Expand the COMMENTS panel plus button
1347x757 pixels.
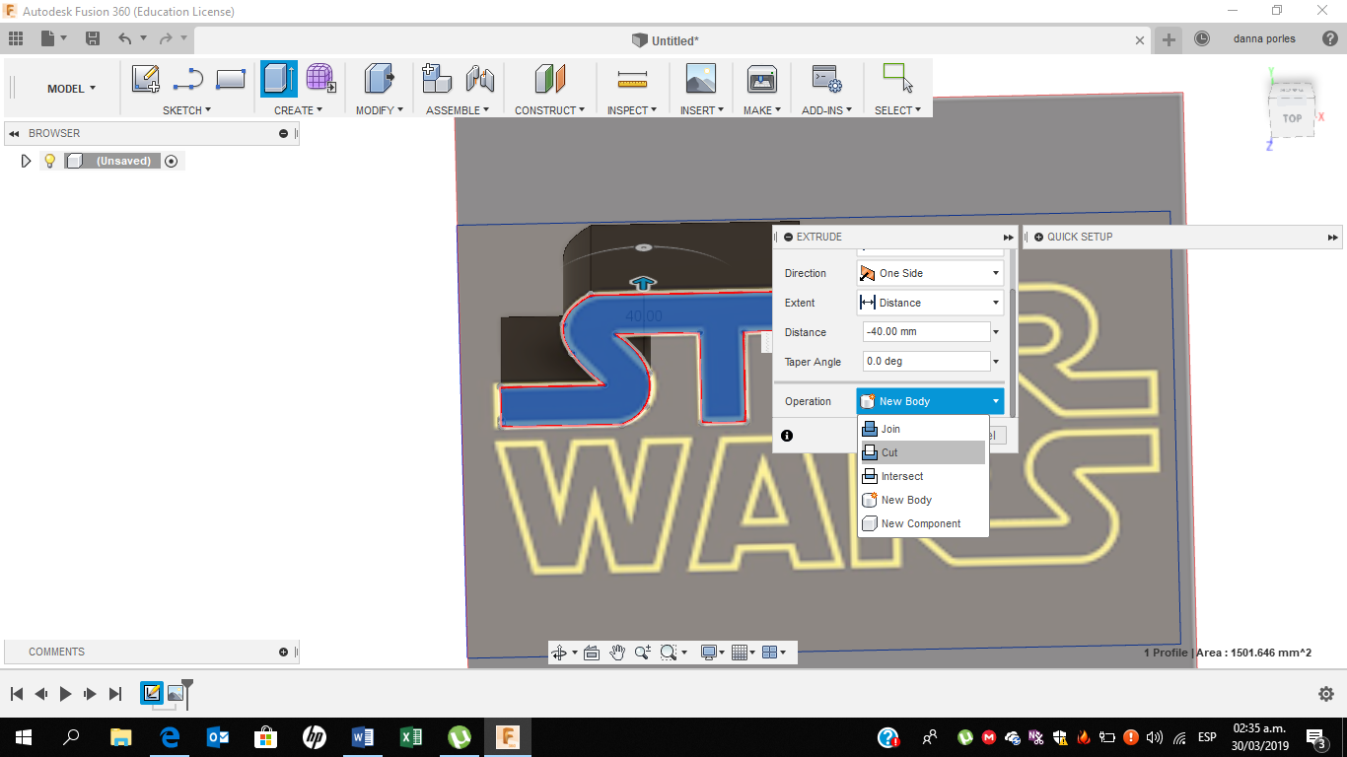[284, 652]
